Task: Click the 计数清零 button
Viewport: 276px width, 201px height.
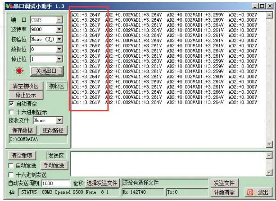Action: [x=224, y=192]
